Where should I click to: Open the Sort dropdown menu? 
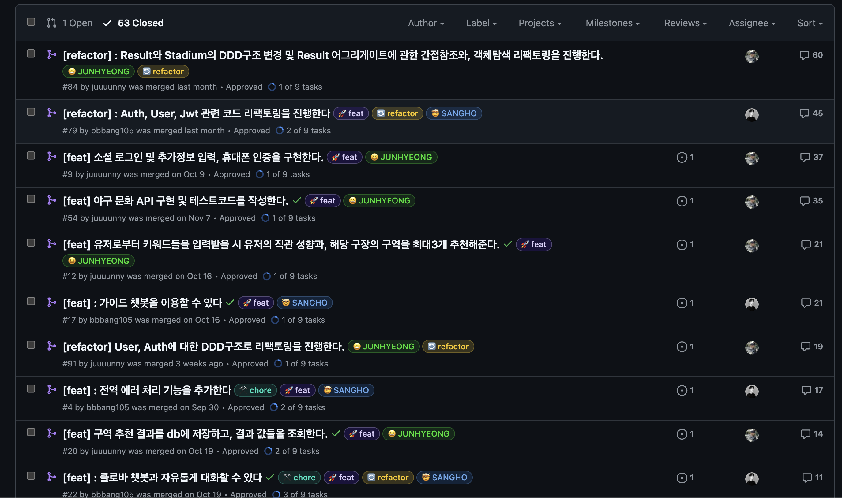pyautogui.click(x=810, y=23)
